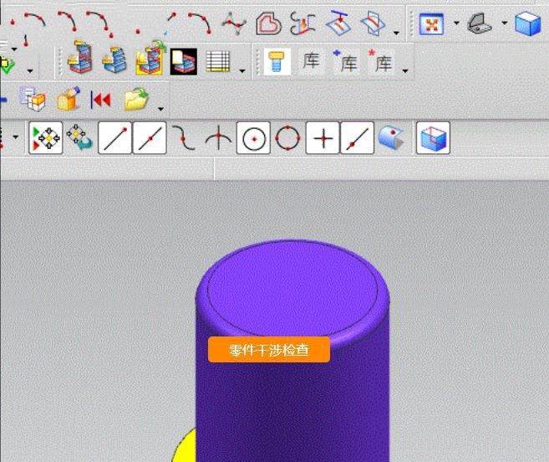The image size is (549, 462).
Task: Click the black-background mold part icon
Action: [184, 62]
